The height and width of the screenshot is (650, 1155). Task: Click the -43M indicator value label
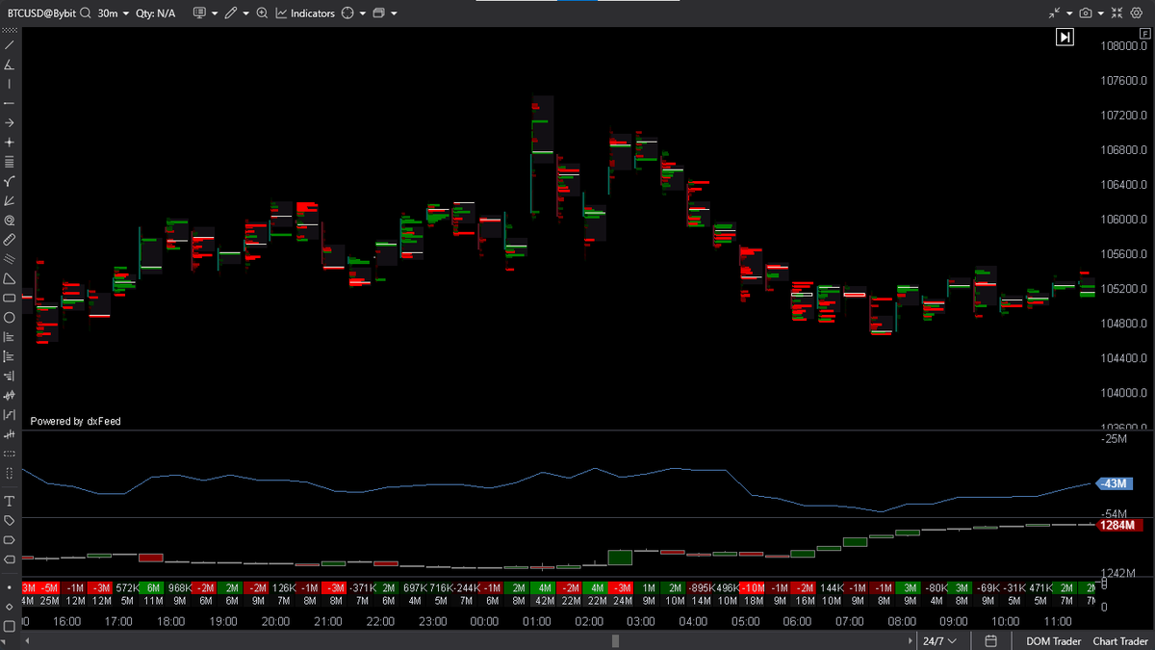[1114, 483]
